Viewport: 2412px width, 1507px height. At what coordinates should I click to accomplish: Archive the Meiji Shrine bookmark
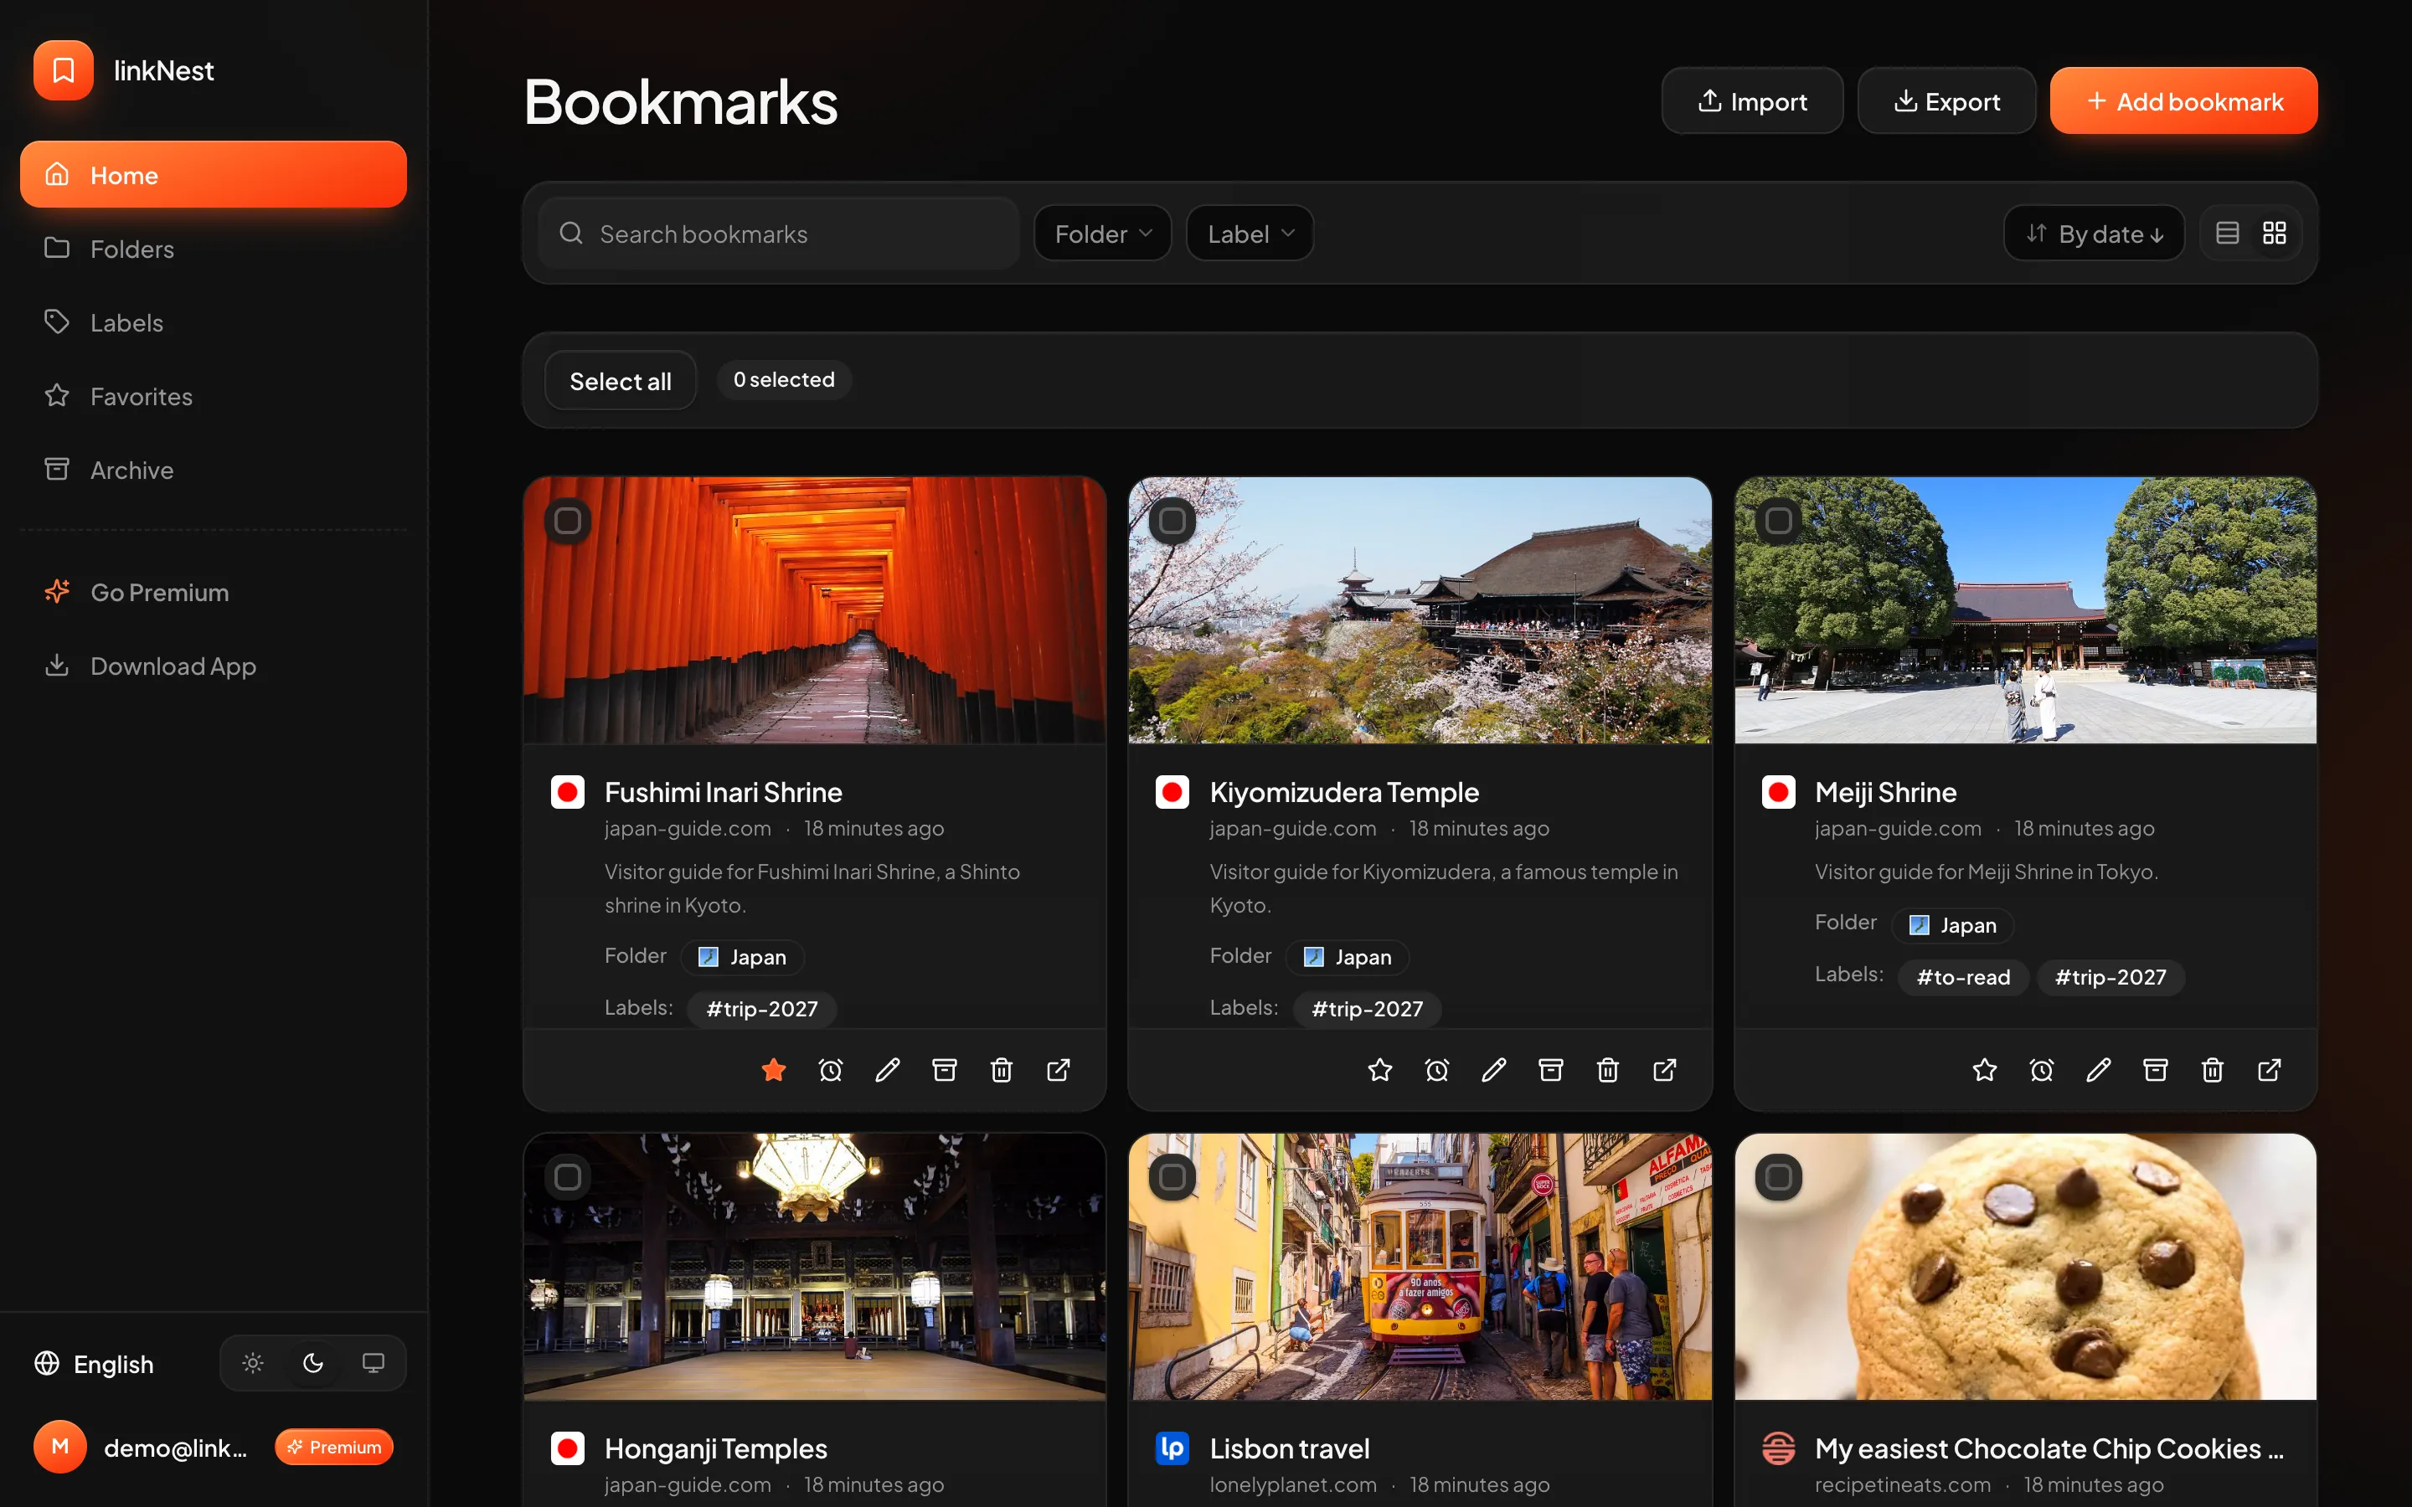[x=2155, y=1069]
